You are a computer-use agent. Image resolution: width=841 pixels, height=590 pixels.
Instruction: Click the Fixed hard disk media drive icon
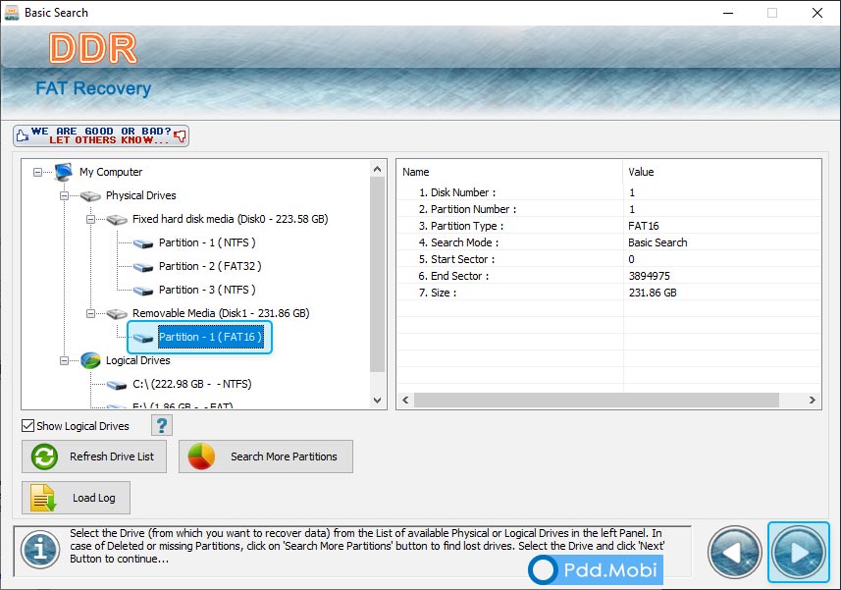click(117, 219)
